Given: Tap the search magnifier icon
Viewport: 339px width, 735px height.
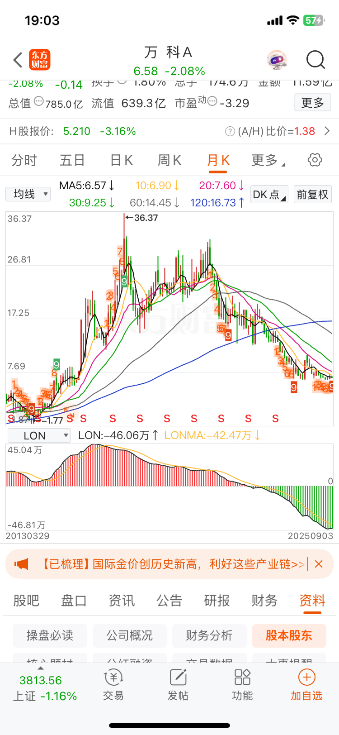Looking at the screenshot, I should (x=315, y=60).
